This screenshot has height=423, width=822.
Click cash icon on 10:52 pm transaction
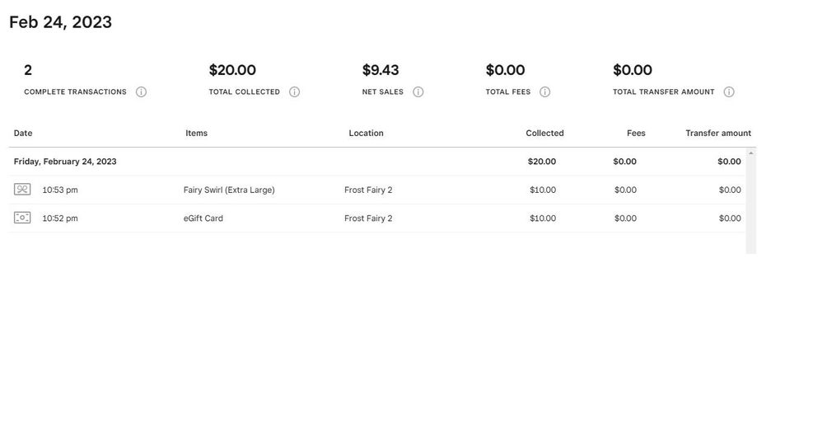22,219
